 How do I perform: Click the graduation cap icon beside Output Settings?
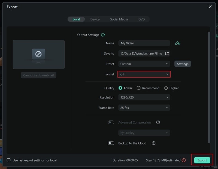click(x=103, y=35)
